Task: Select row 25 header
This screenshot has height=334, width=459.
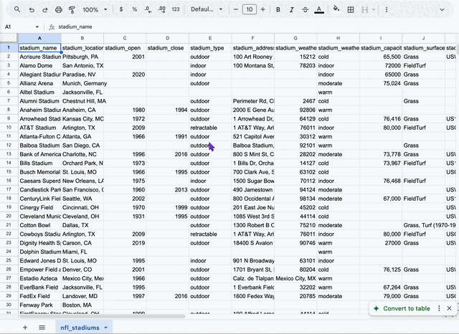Action: tap(9, 261)
